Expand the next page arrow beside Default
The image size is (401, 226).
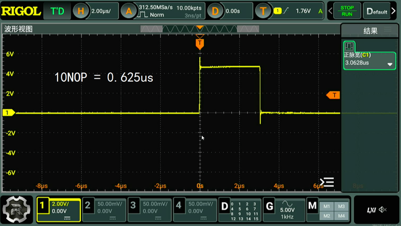tap(394, 11)
